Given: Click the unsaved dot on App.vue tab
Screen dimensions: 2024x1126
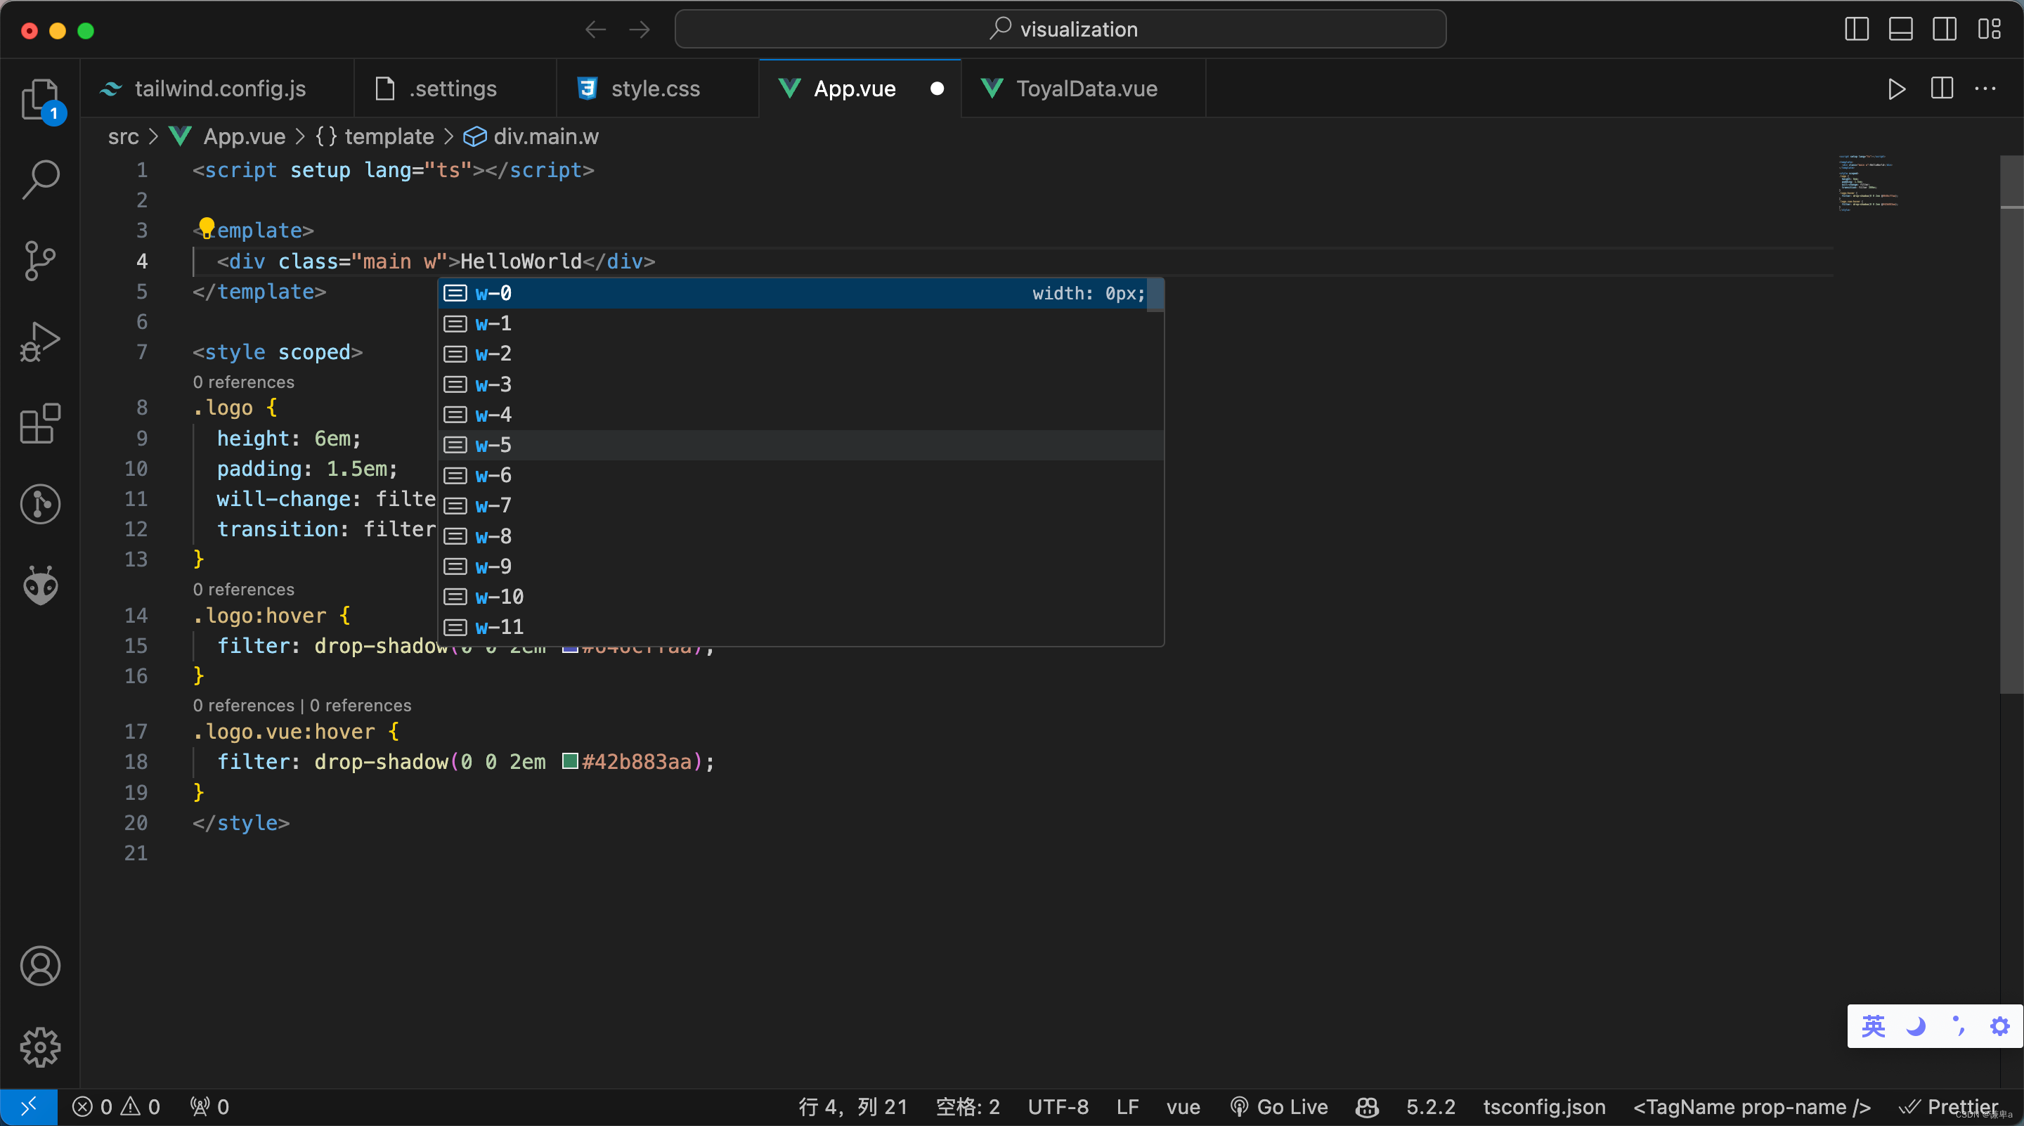Looking at the screenshot, I should tap(937, 89).
